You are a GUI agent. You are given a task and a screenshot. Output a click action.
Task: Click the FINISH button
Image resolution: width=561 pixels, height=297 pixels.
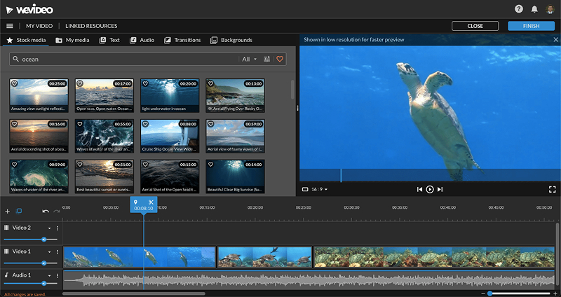click(531, 26)
